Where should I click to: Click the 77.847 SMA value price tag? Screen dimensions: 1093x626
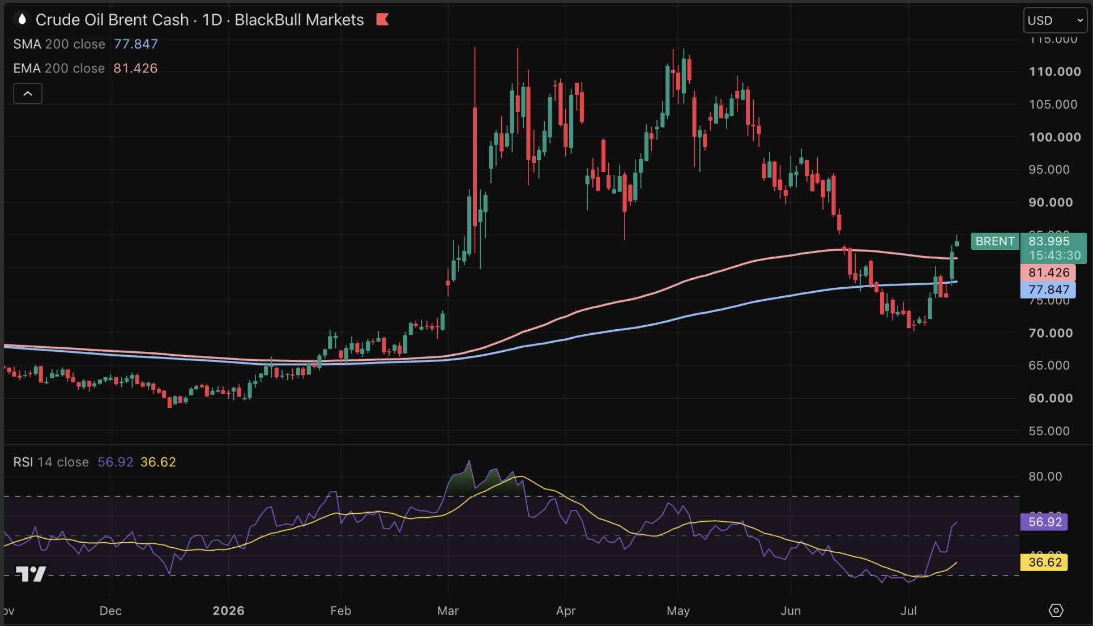1048,290
